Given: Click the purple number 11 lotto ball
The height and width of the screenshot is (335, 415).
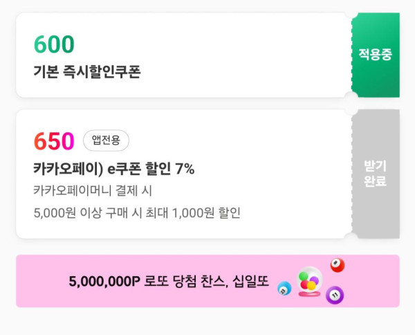Looking at the screenshot, I should click(335, 295).
